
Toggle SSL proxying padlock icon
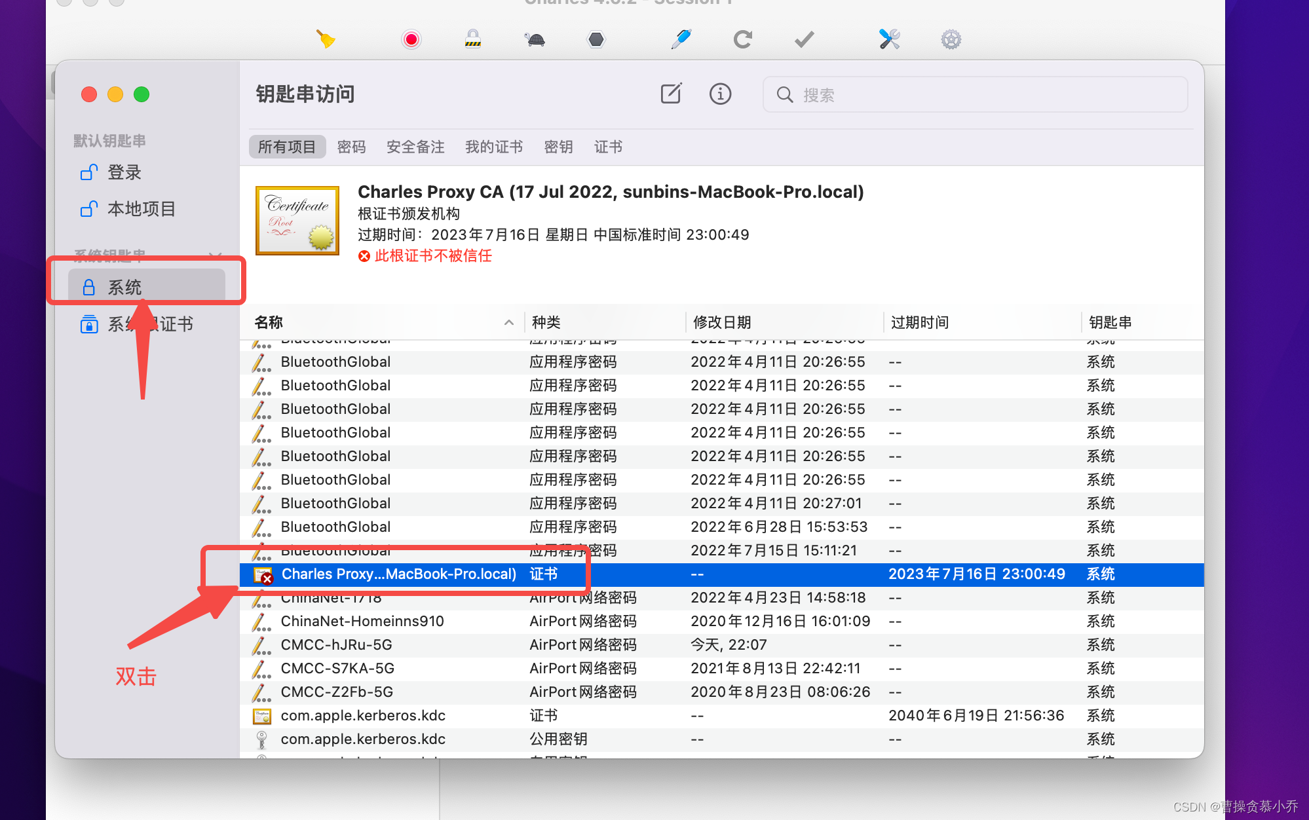[x=472, y=39]
